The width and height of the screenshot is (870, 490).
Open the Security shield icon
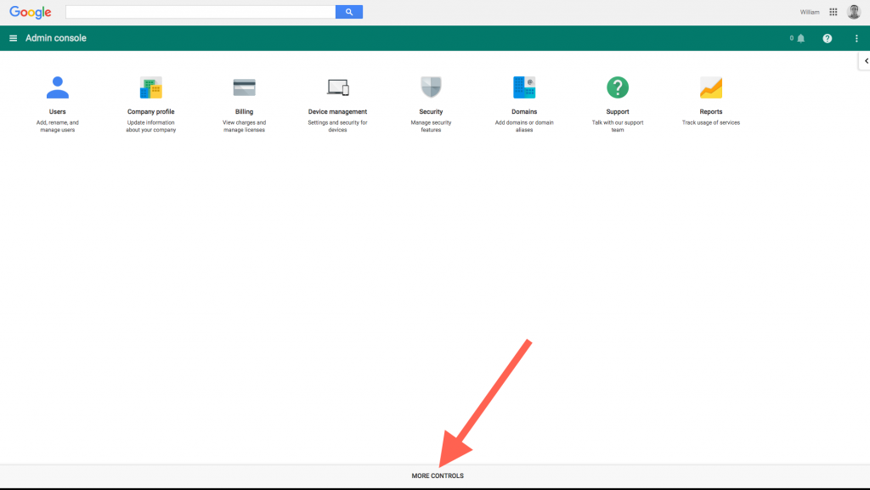click(431, 87)
